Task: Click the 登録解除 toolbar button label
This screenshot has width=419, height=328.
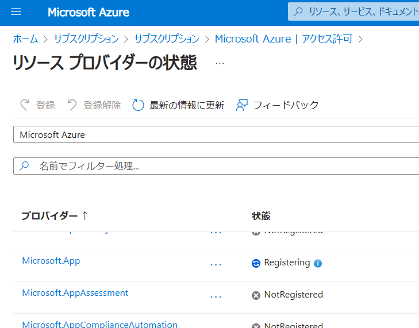Action: pyautogui.click(x=102, y=105)
